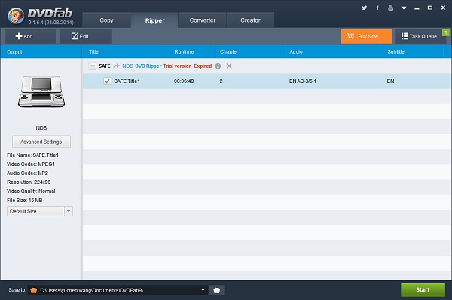Screen dimensions: 452x300
Task: Uncheck the SAFE.Title1 checkbox
Action: (x=107, y=81)
